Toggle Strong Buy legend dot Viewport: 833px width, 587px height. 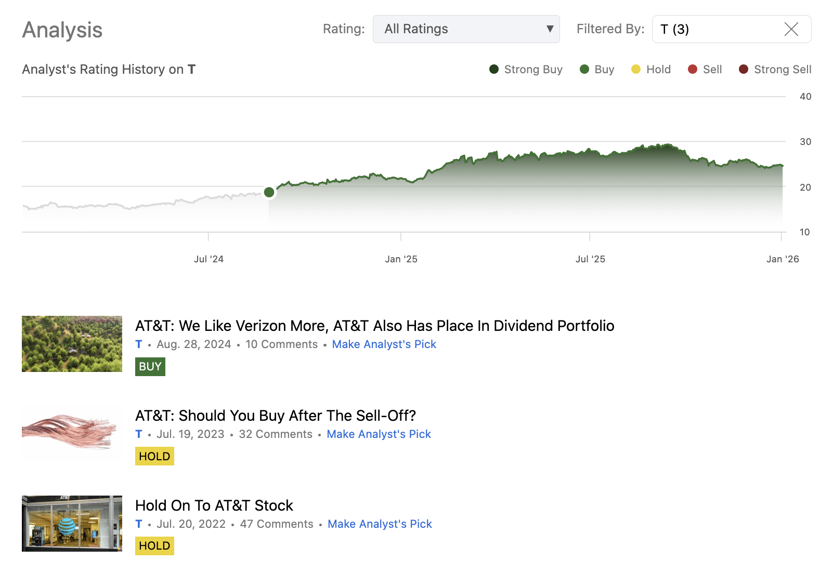[494, 70]
